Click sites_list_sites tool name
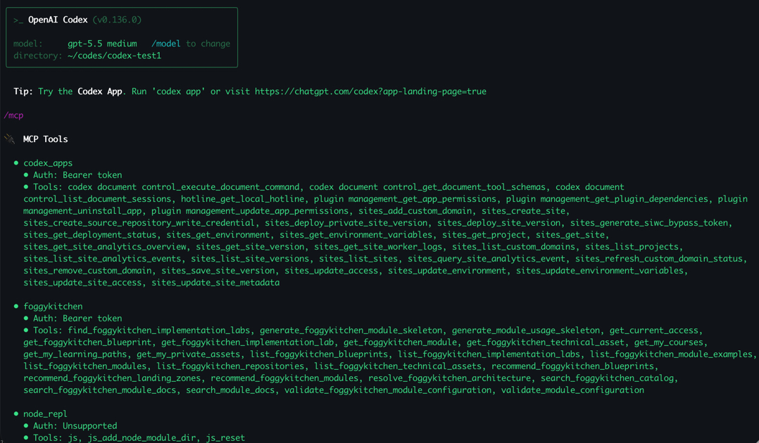 (x=358, y=259)
